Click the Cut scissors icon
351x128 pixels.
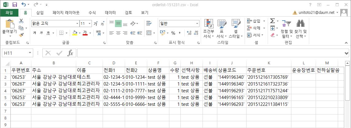(21, 21)
